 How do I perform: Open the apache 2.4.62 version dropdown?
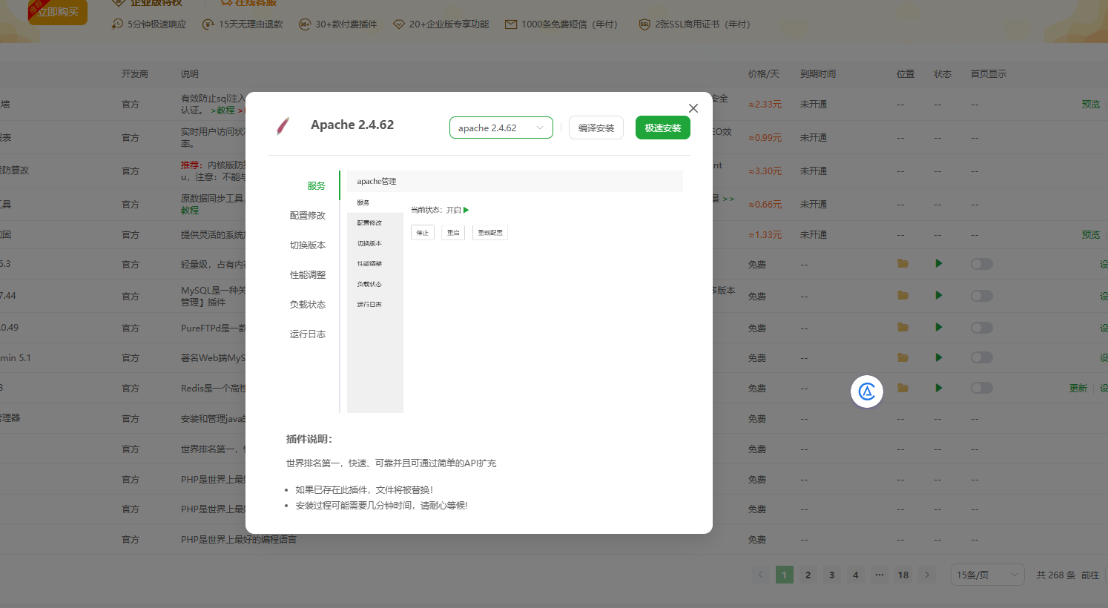[x=501, y=128]
